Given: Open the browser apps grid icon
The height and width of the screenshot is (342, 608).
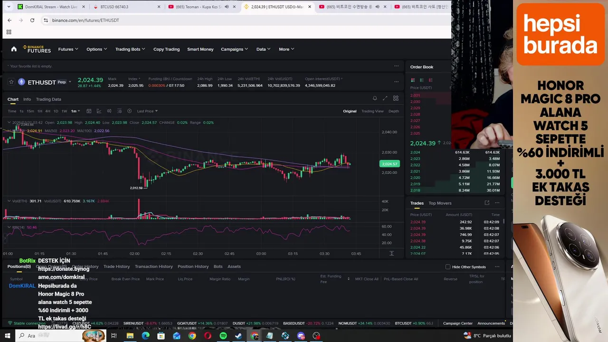Looking at the screenshot, I should tap(9, 32).
